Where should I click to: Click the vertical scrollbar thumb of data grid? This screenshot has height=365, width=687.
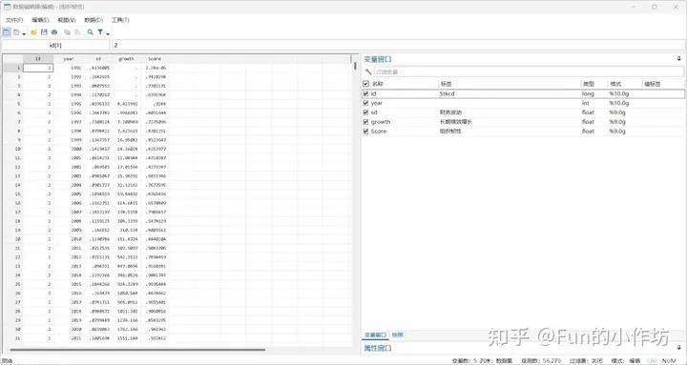coord(355,66)
